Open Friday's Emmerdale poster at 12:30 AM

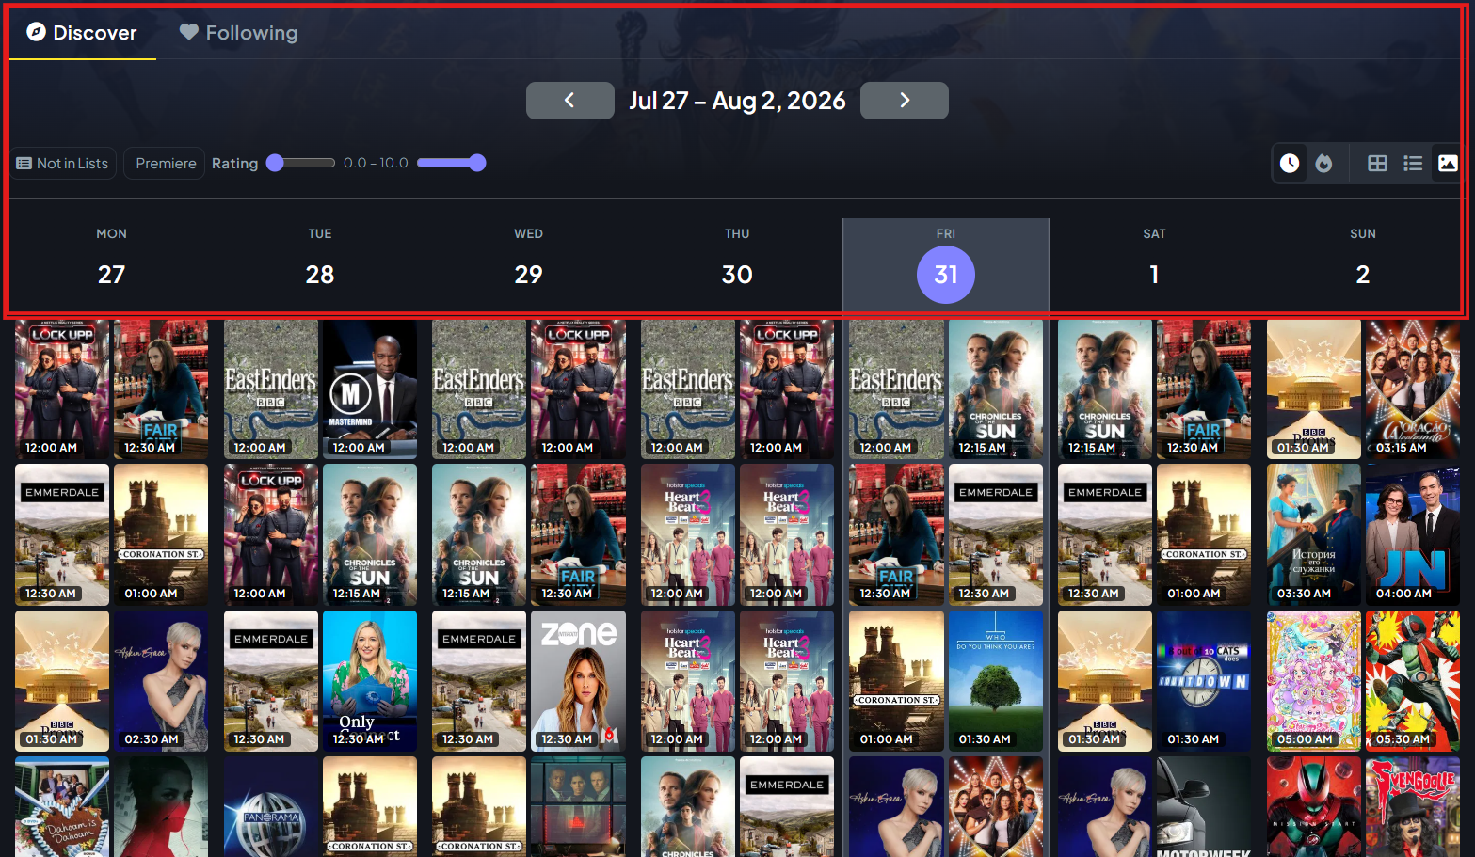coord(996,534)
